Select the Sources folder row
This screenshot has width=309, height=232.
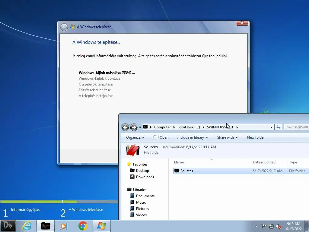pyautogui.click(x=241, y=171)
